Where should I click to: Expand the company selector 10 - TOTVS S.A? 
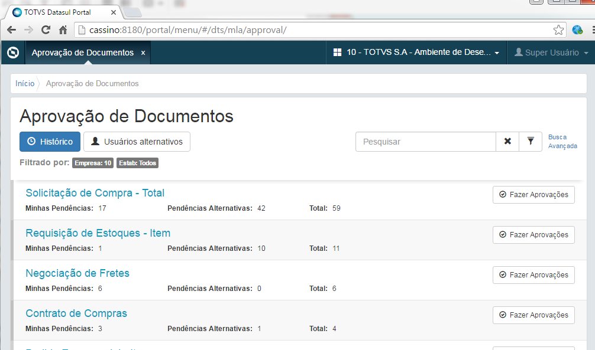tap(416, 53)
